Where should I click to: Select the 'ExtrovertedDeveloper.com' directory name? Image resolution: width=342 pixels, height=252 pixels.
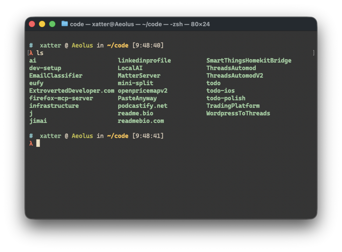point(71,91)
